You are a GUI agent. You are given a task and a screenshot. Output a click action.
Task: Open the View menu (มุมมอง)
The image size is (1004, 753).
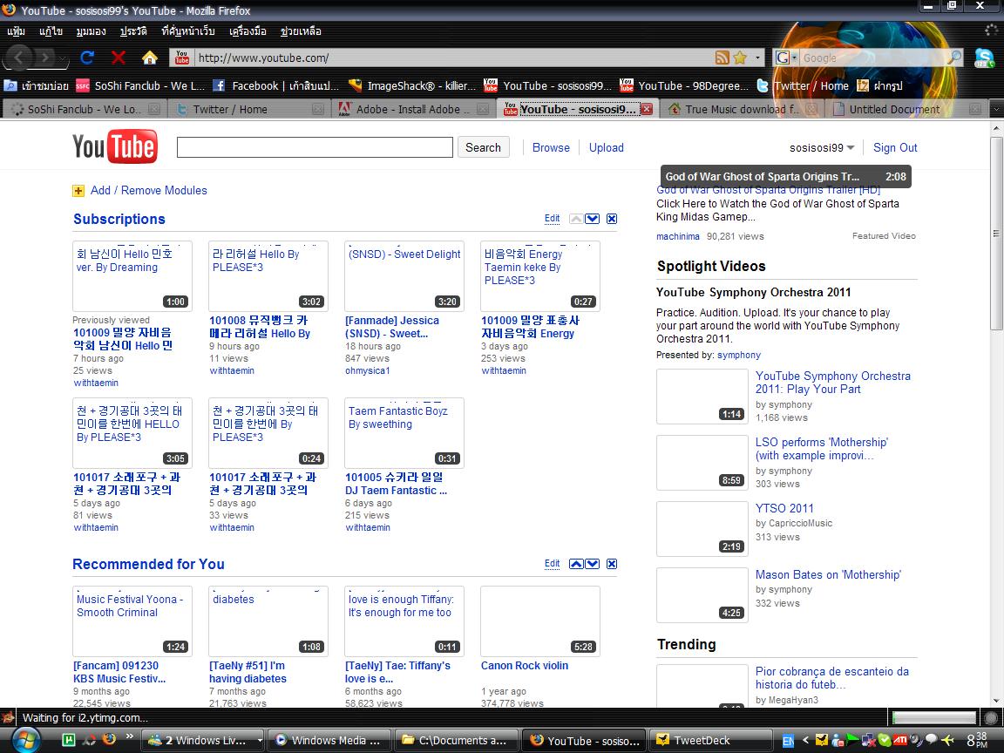pos(91,31)
